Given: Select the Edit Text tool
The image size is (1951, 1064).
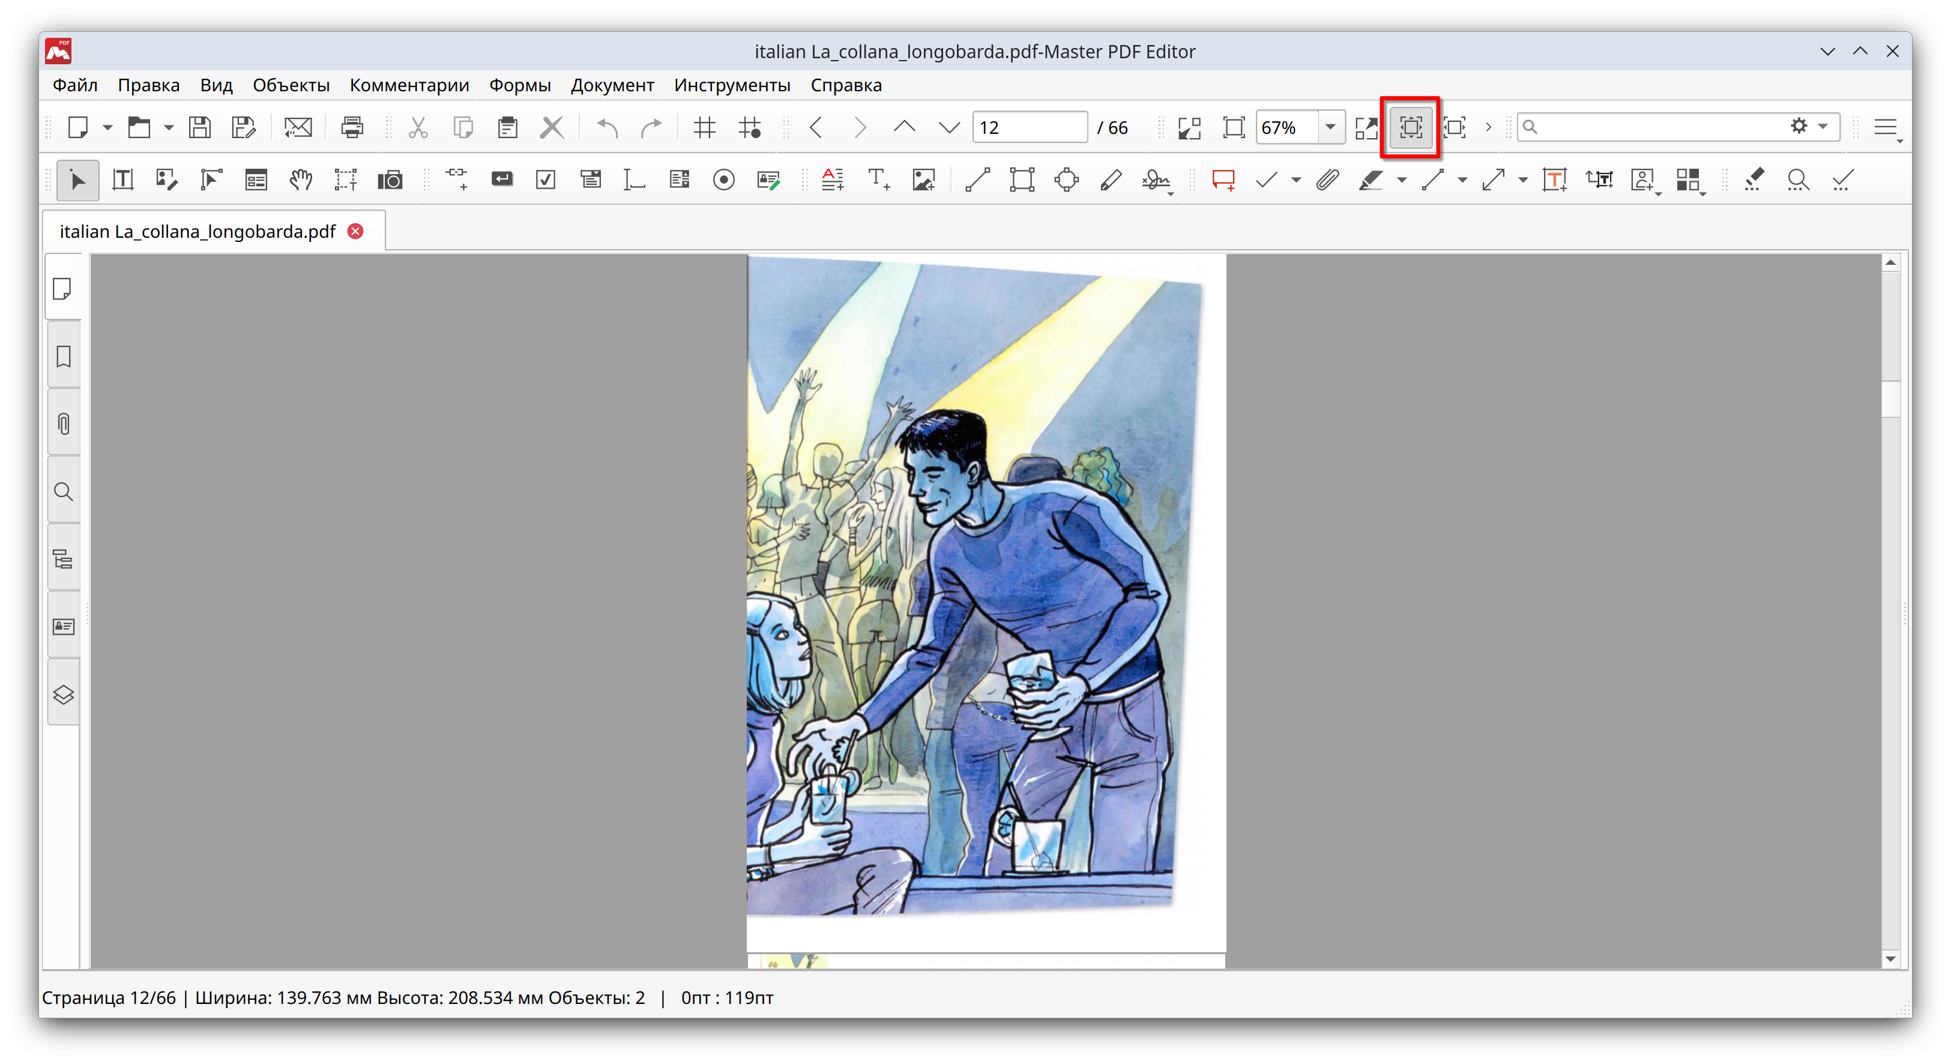Looking at the screenshot, I should [122, 180].
